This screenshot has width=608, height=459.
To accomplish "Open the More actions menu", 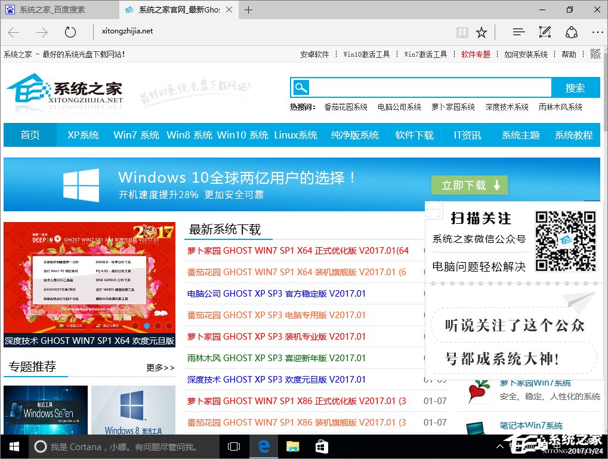I will pos(597,32).
